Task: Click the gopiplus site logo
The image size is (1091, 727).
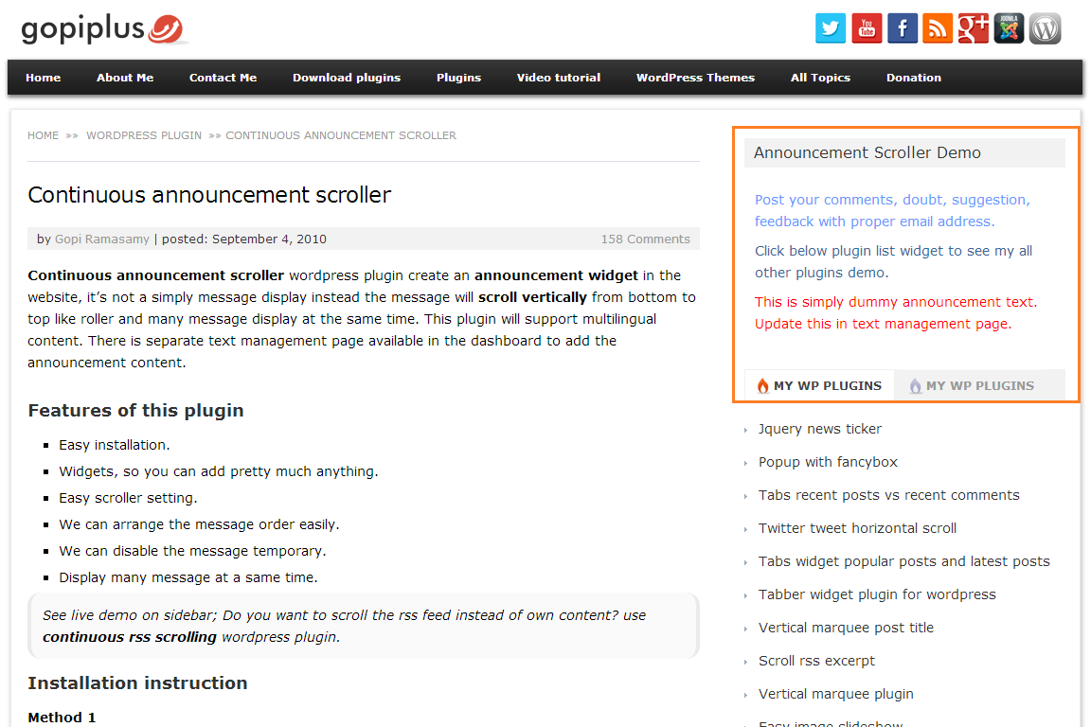Action: pos(103,29)
